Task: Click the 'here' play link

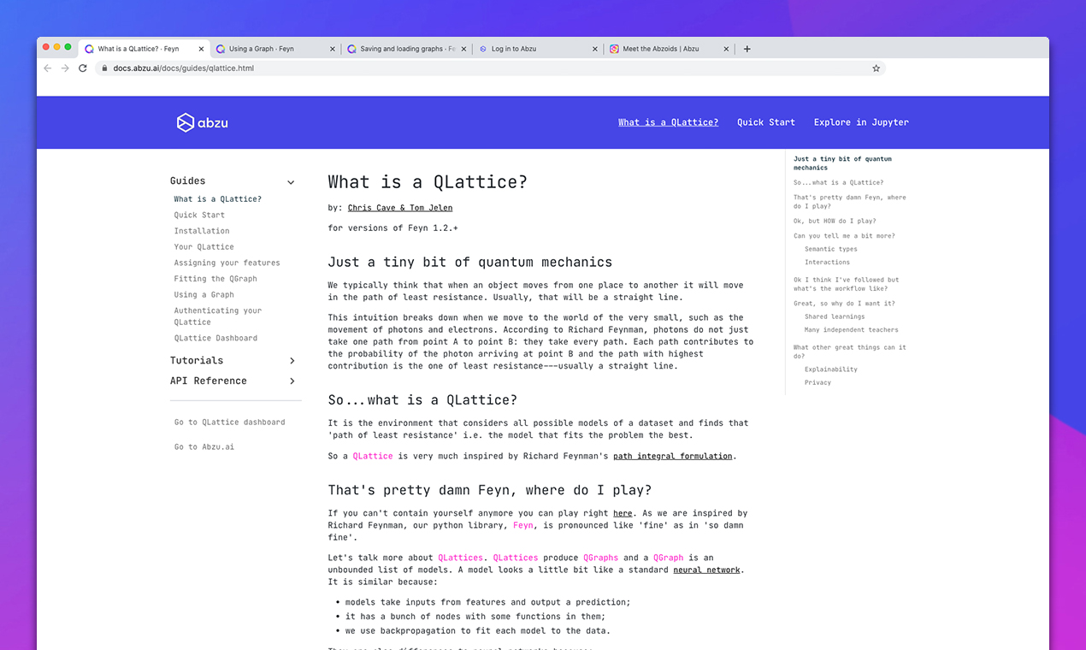Action: click(623, 514)
